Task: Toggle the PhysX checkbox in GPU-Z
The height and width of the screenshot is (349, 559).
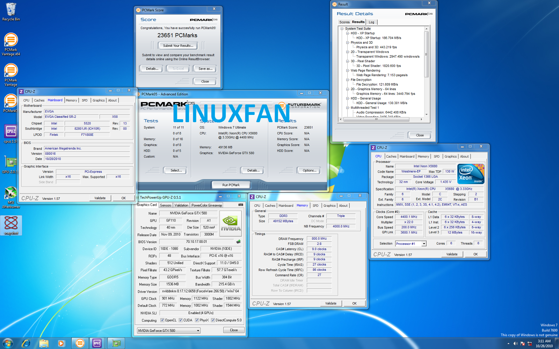Action: tap(197, 320)
